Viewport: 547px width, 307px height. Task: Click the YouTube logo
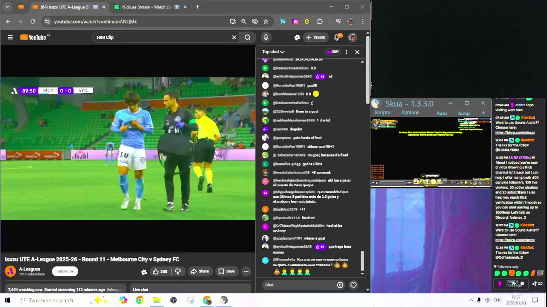pos(33,37)
